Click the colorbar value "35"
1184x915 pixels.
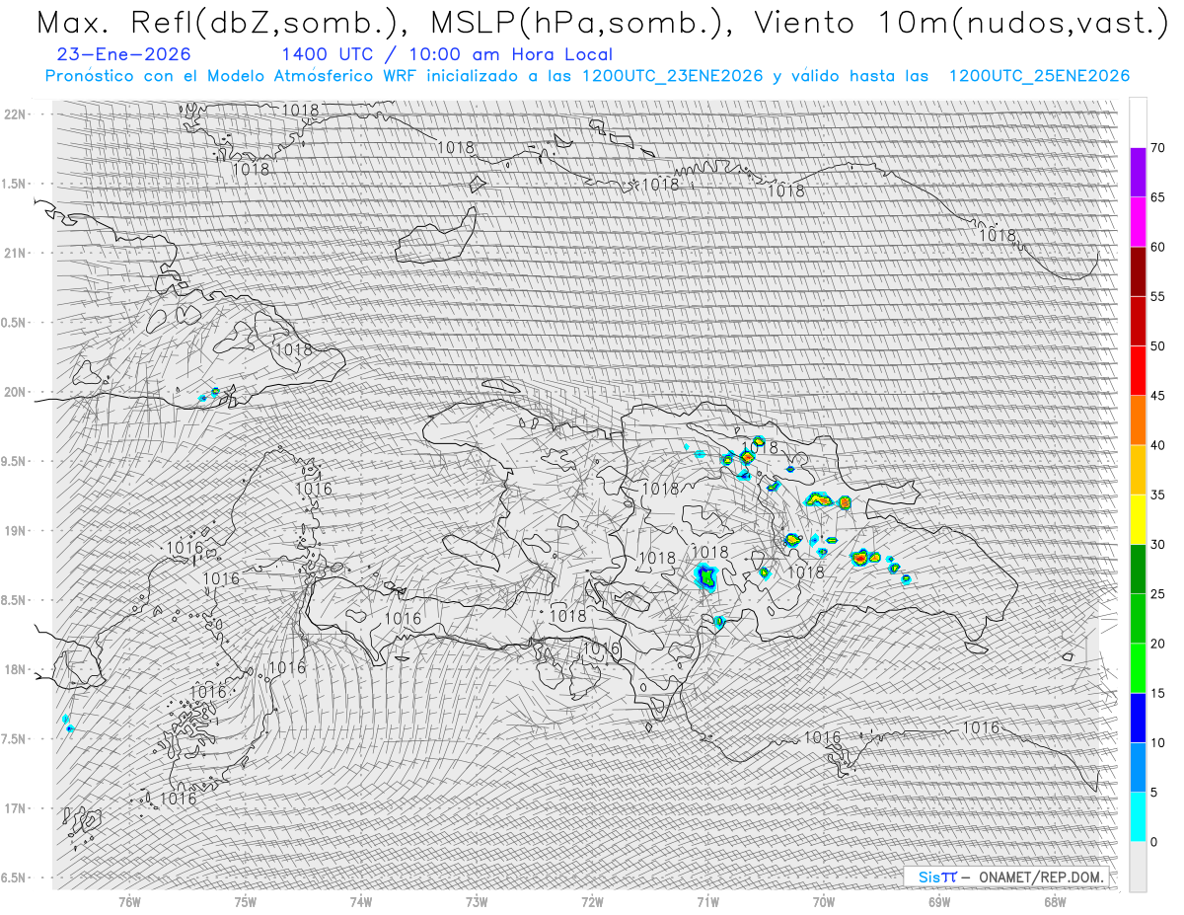[x=1158, y=495]
